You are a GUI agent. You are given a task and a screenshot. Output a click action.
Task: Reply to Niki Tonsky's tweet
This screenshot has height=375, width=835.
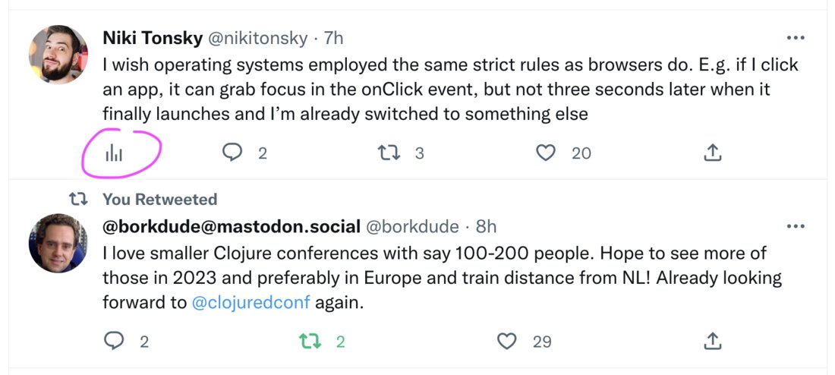(232, 153)
